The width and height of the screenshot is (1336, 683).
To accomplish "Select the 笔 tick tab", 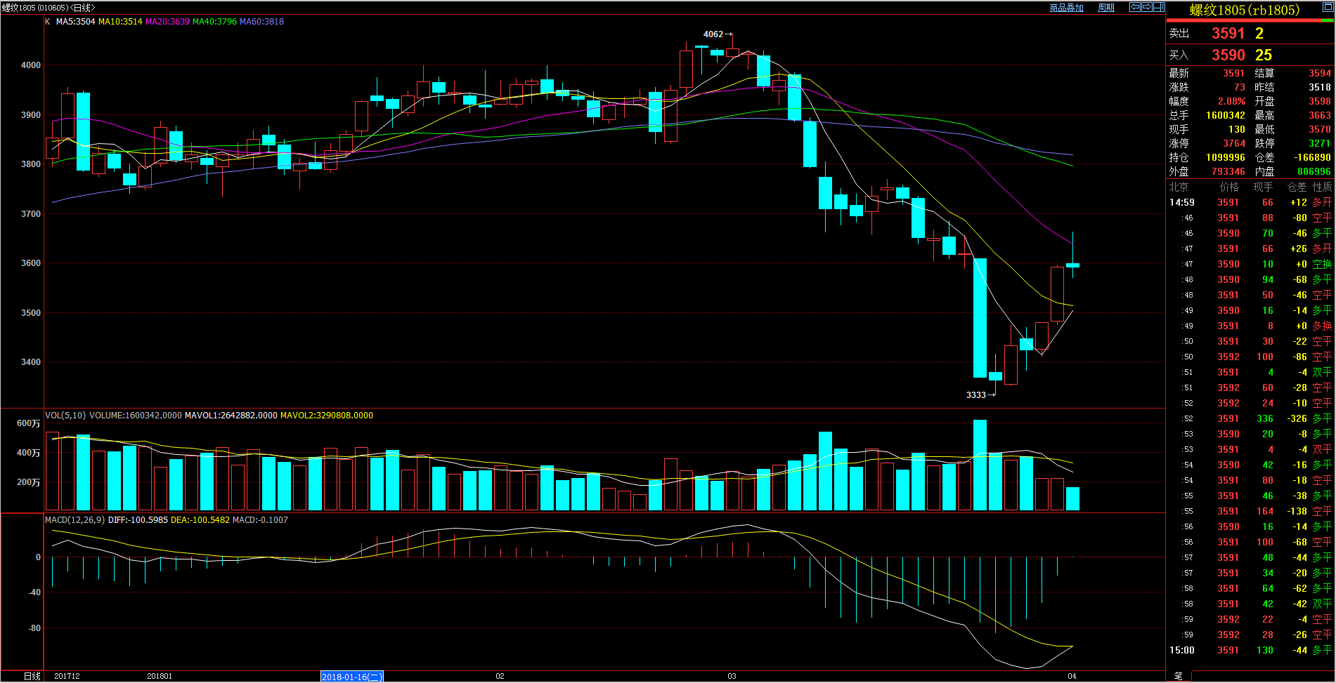I will pos(1178,676).
